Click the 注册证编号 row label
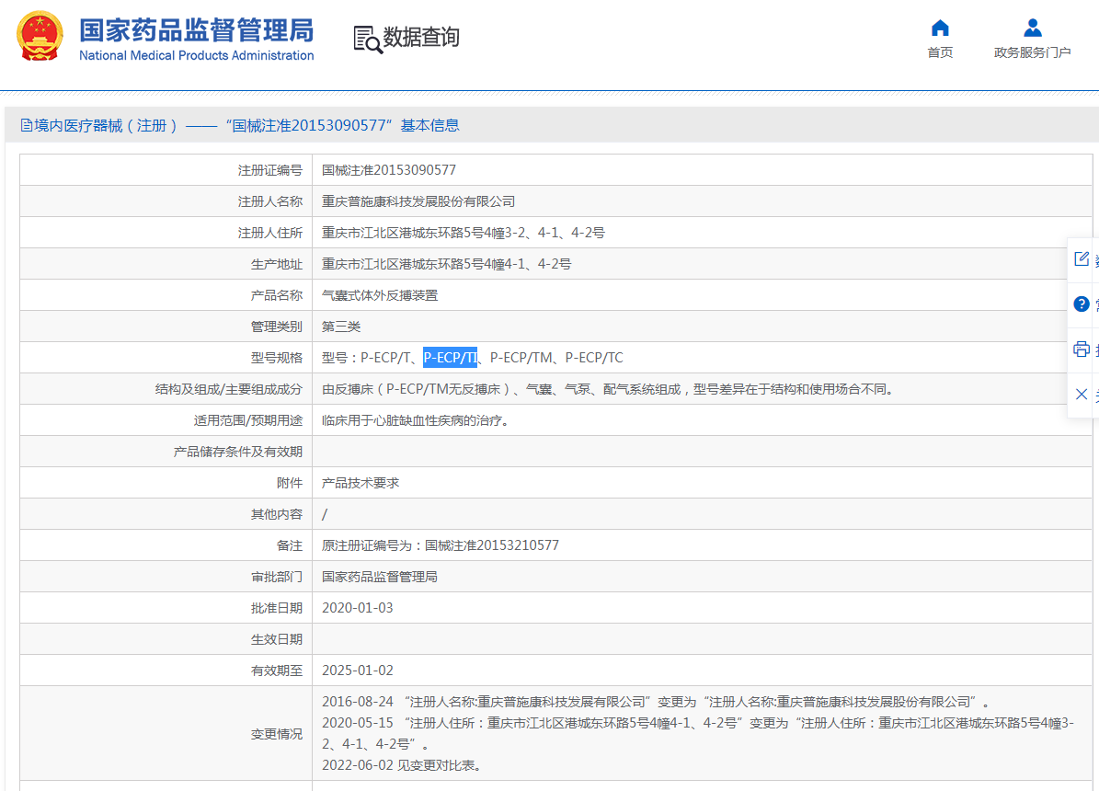Screen dimensions: 1099x791 pos(269,170)
